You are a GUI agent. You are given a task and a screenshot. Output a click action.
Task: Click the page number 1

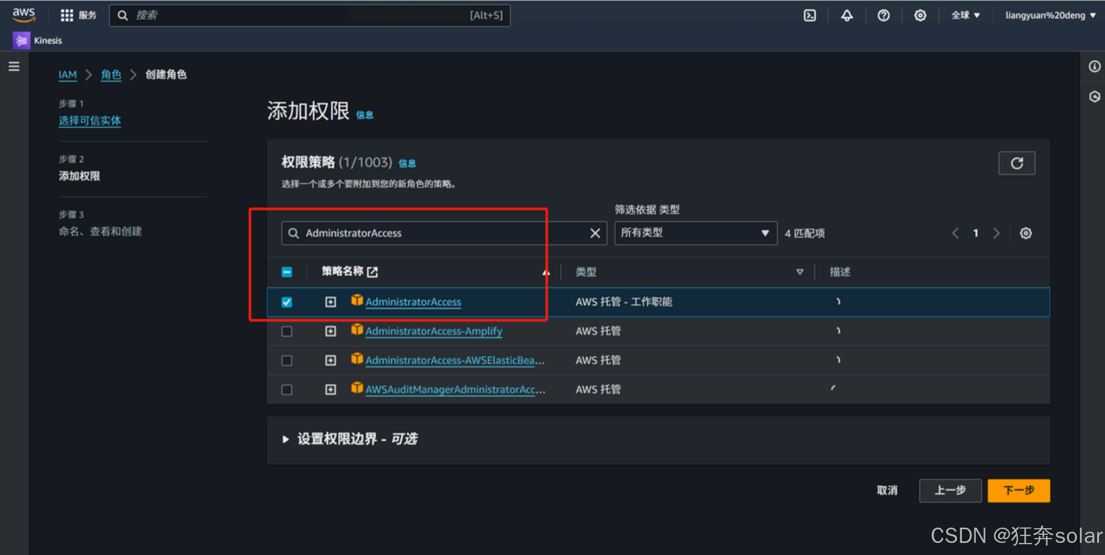click(x=976, y=233)
